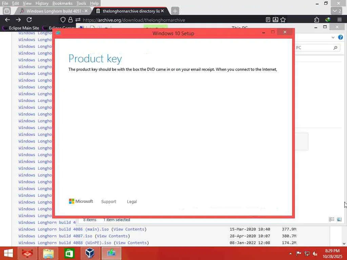Close the Windows 10 Setup window

pos(285,32)
